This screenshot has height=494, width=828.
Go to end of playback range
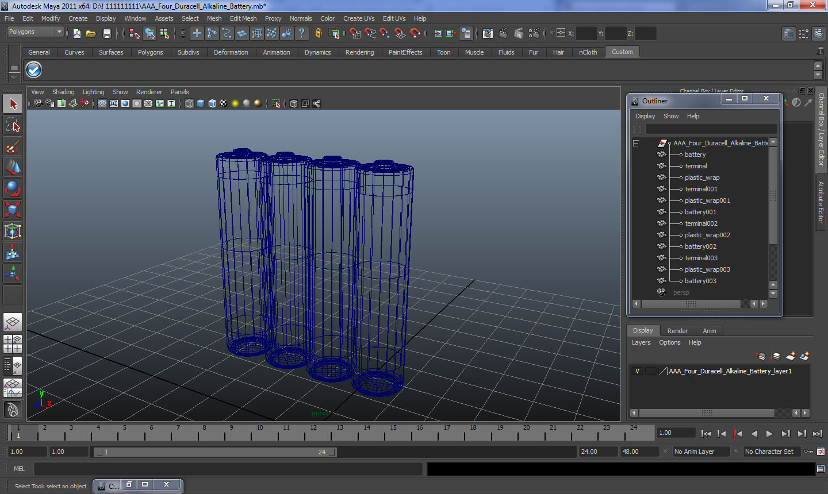pyautogui.click(x=818, y=434)
